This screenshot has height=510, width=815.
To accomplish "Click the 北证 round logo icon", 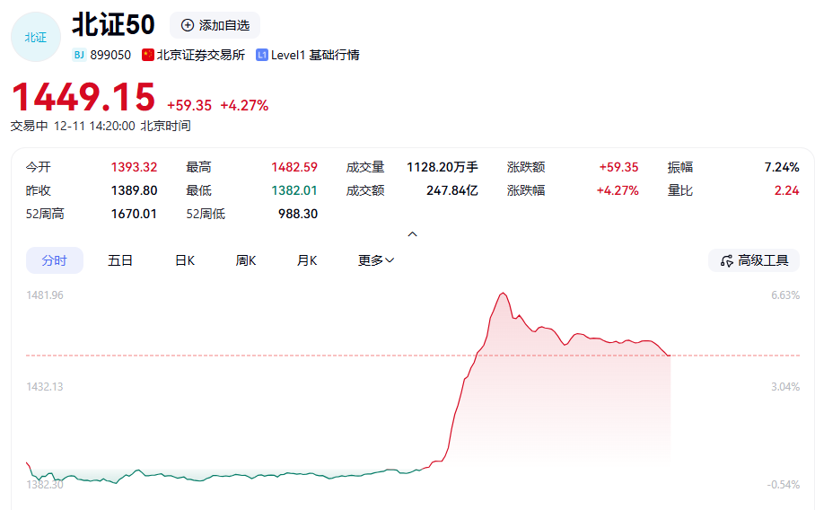I will 35,37.
